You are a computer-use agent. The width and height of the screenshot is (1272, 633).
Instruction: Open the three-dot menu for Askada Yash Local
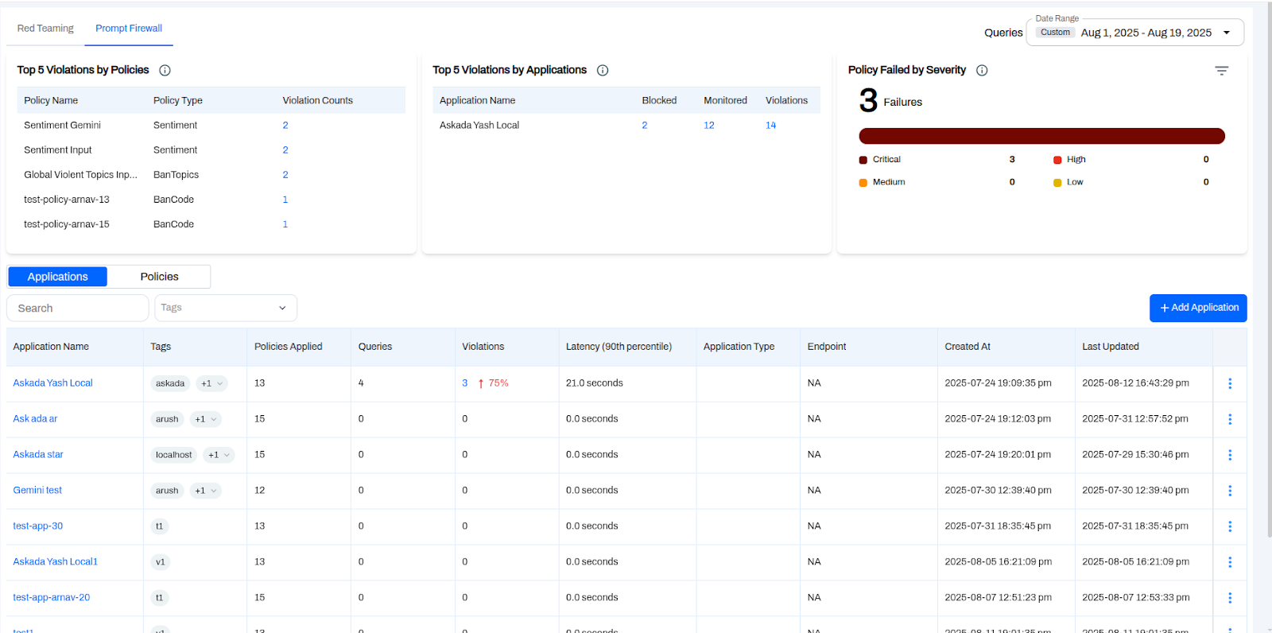[x=1229, y=383]
